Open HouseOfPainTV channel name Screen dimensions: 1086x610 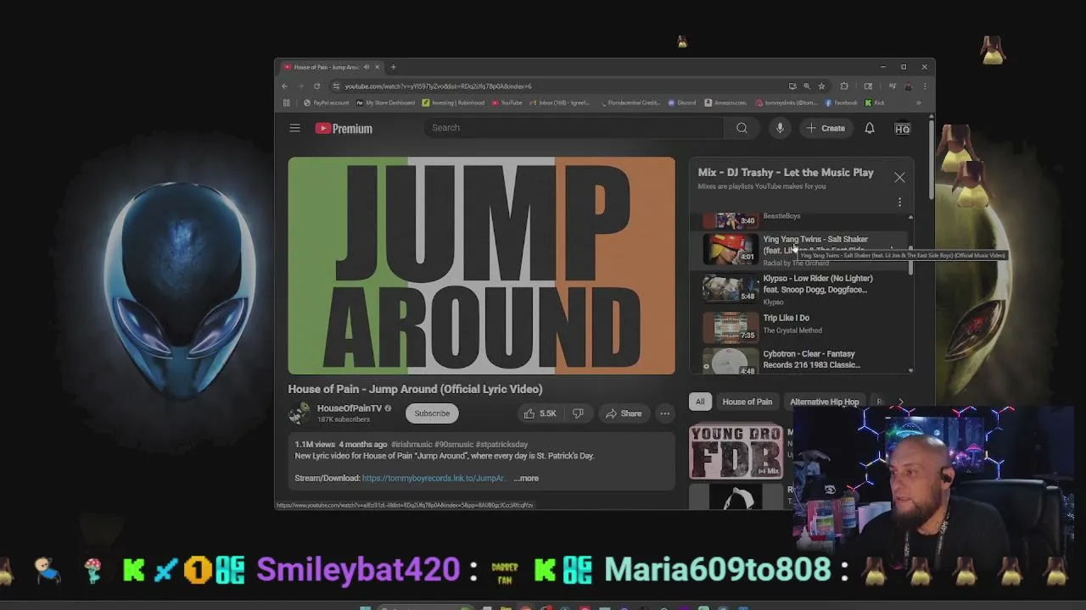(350, 408)
